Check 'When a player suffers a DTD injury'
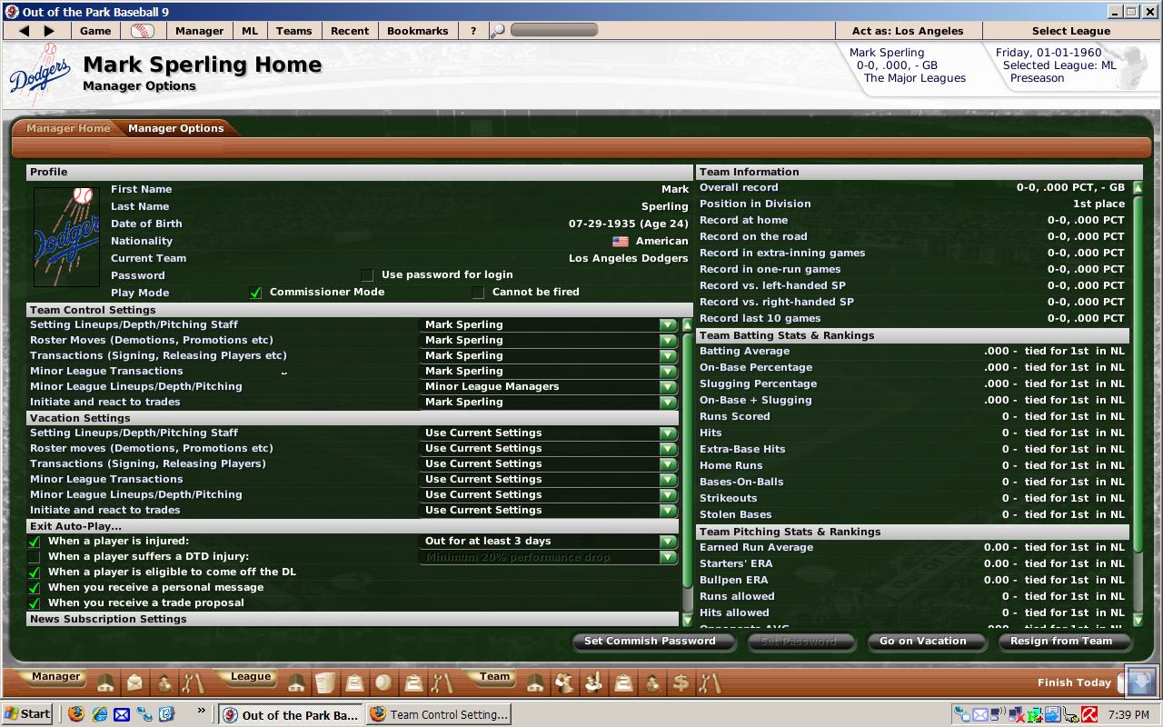The height and width of the screenshot is (727, 1163). pos(35,557)
